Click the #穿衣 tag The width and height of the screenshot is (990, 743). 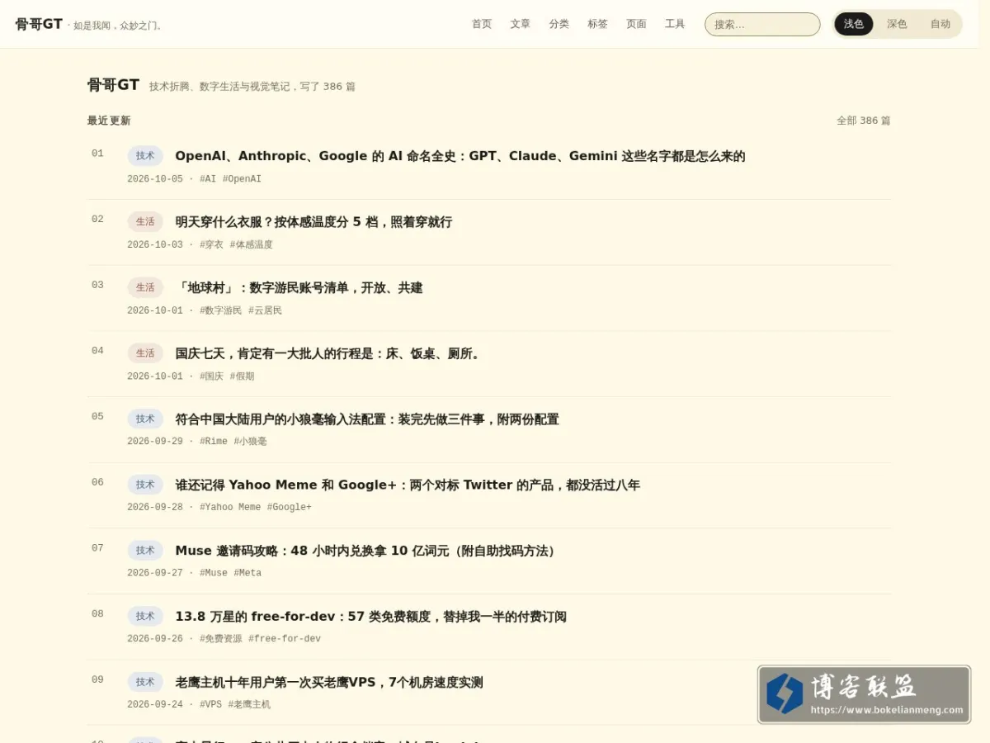[x=211, y=244]
